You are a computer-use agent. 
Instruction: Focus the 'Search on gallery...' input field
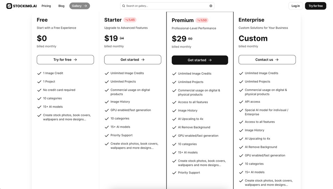pos(167,6)
